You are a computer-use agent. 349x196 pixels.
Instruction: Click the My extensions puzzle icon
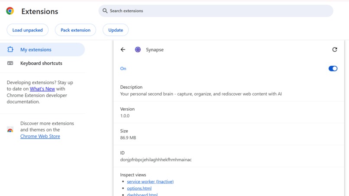10,49
